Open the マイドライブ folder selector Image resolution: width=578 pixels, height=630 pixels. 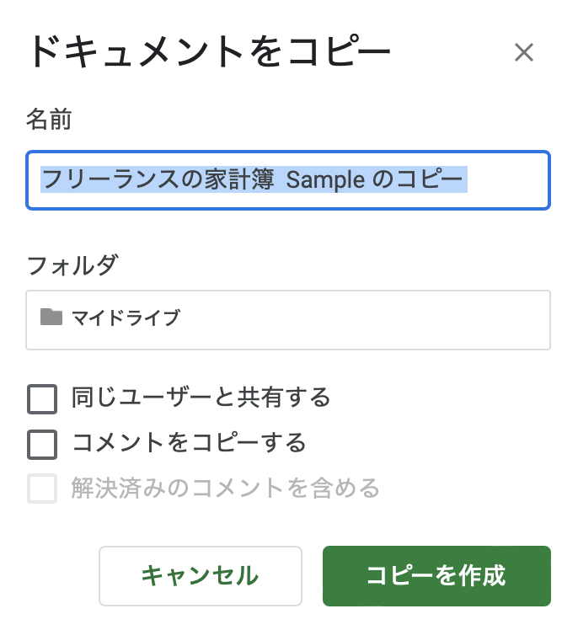coord(288,320)
